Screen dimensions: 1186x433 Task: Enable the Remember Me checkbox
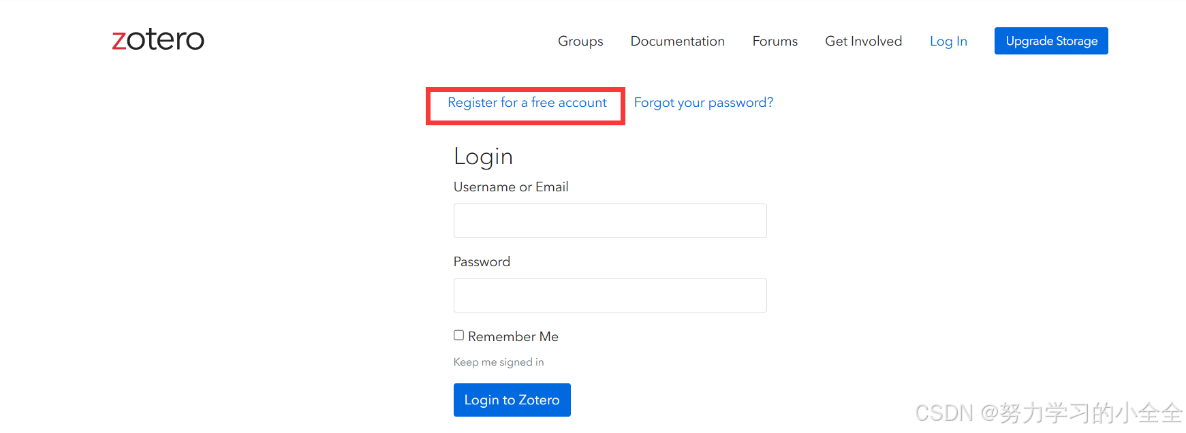click(459, 335)
